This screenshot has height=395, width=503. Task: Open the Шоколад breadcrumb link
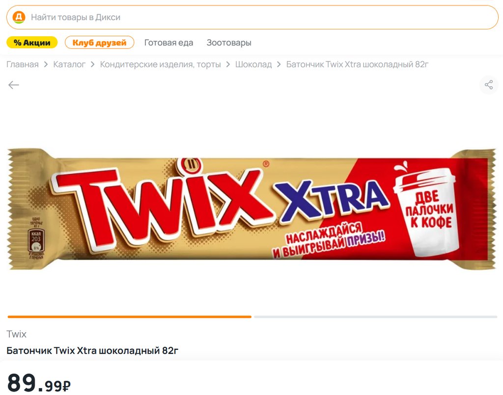(253, 64)
